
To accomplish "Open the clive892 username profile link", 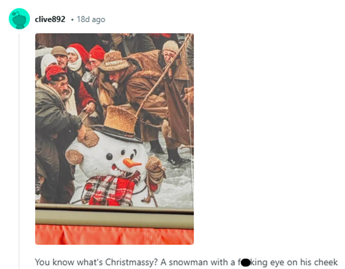I will (50, 19).
